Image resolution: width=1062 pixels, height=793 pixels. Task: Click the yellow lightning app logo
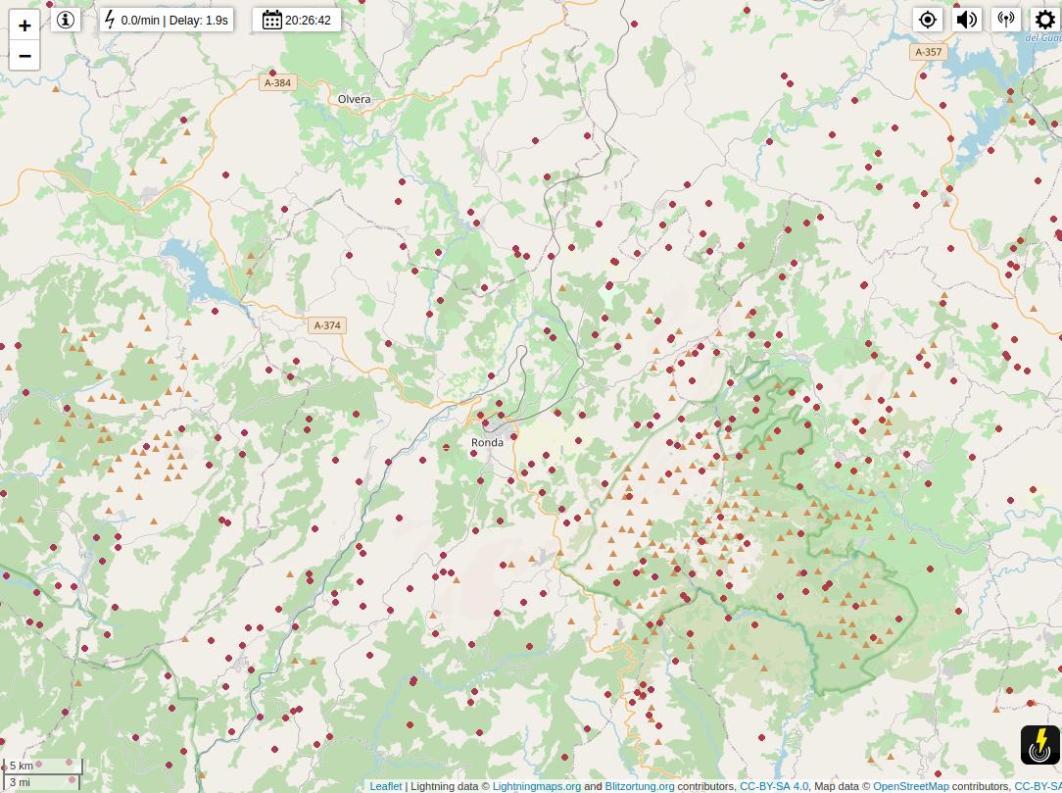1040,745
